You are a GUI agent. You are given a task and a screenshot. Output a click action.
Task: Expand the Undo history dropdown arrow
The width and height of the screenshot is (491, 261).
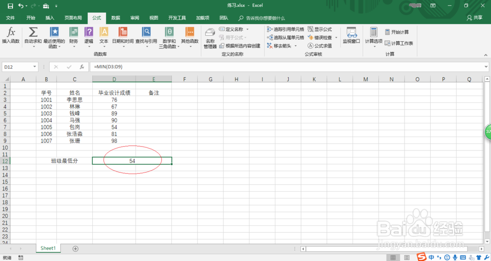pos(27,6)
